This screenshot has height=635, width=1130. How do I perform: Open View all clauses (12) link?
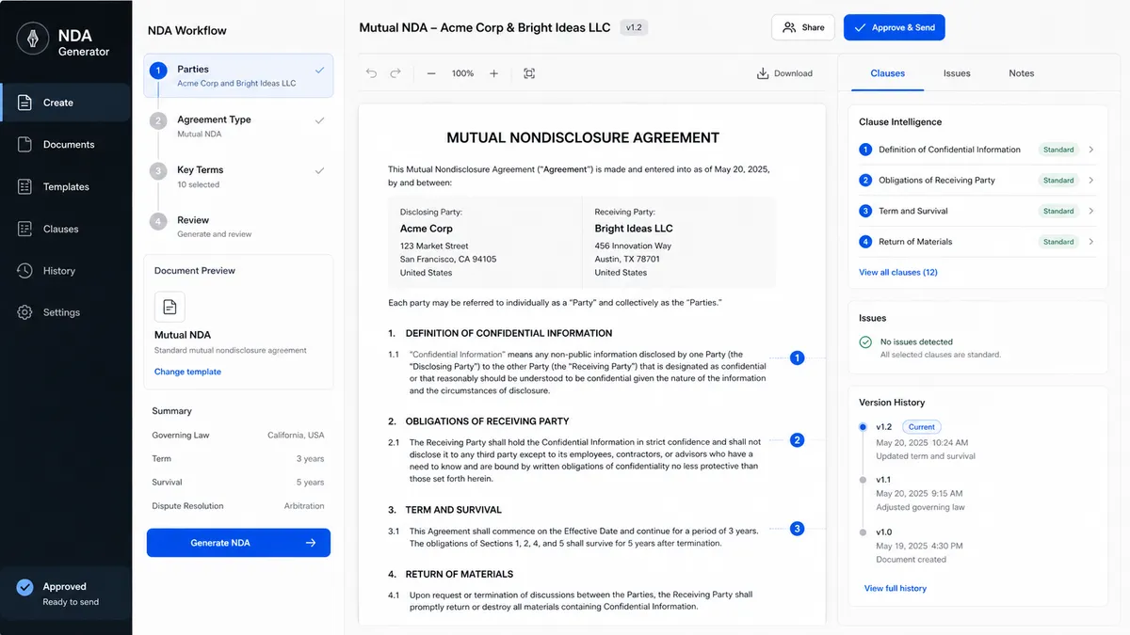[x=898, y=272]
